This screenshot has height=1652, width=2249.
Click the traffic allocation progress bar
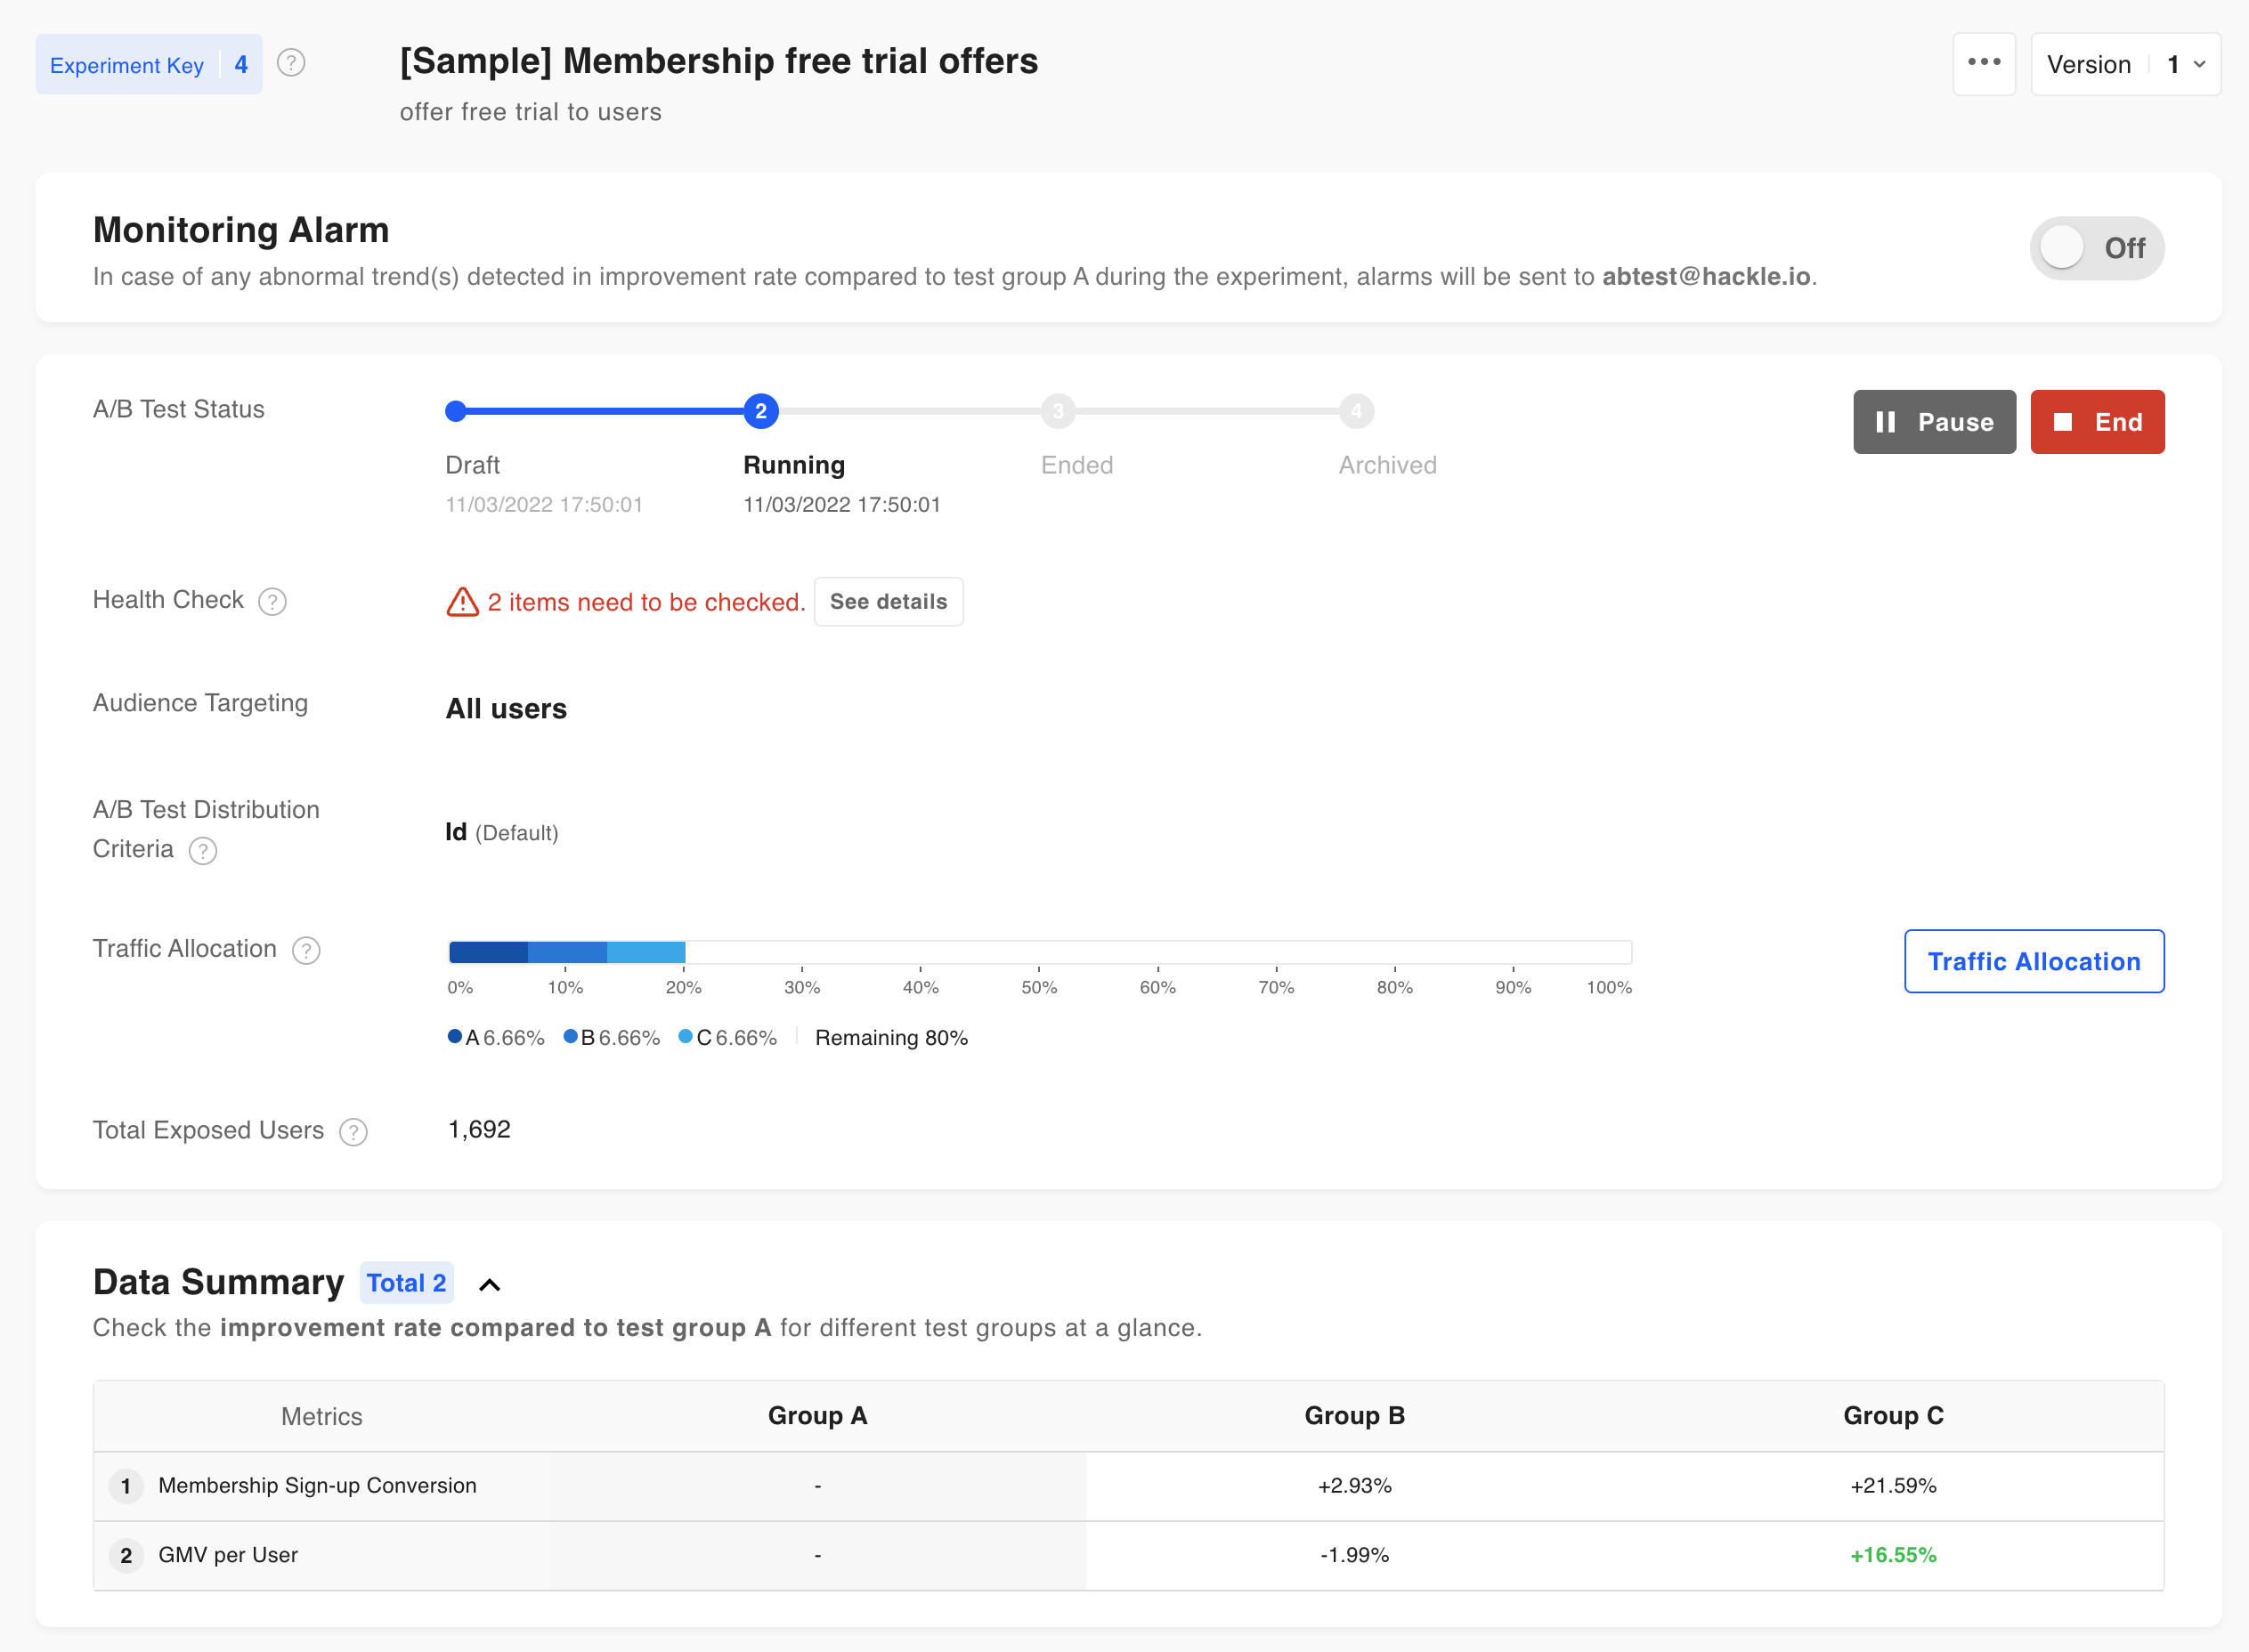pyautogui.click(x=1040, y=952)
